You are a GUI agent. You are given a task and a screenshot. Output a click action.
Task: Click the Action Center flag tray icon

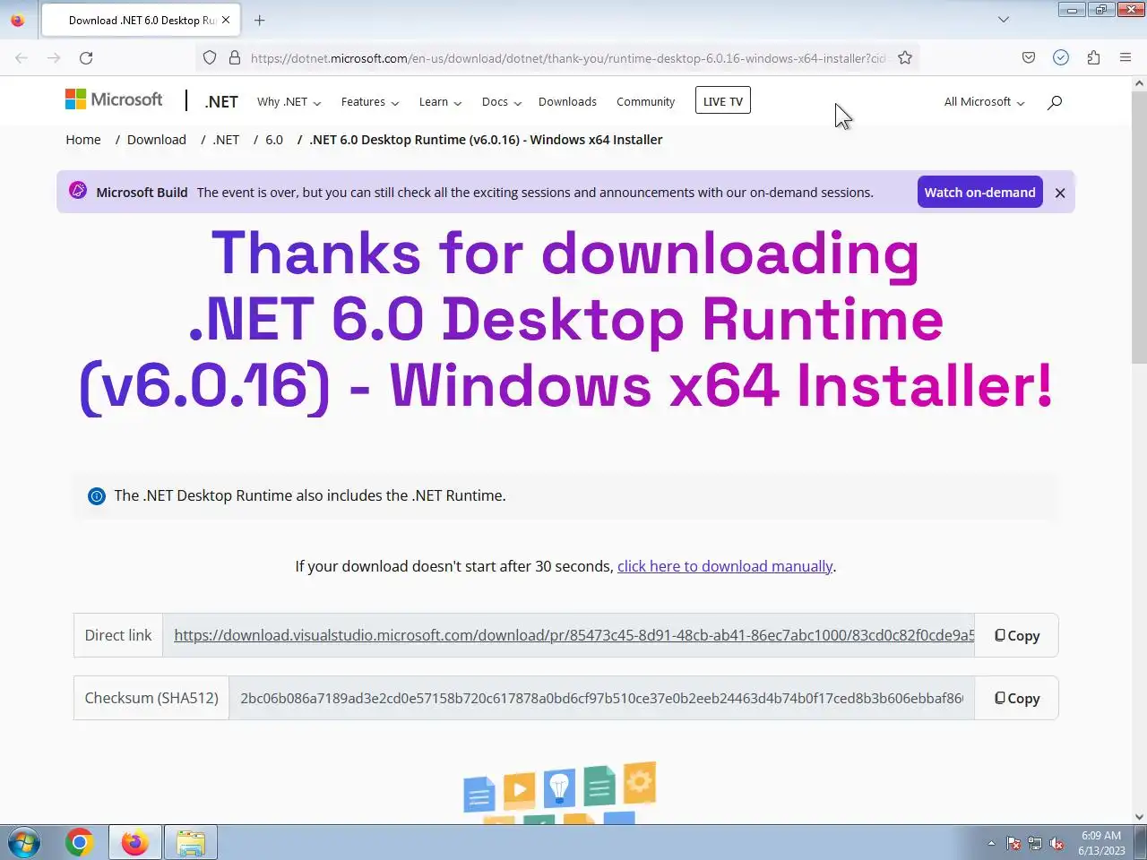tap(1013, 844)
